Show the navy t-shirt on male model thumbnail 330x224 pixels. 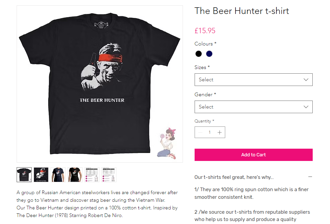click(x=58, y=175)
